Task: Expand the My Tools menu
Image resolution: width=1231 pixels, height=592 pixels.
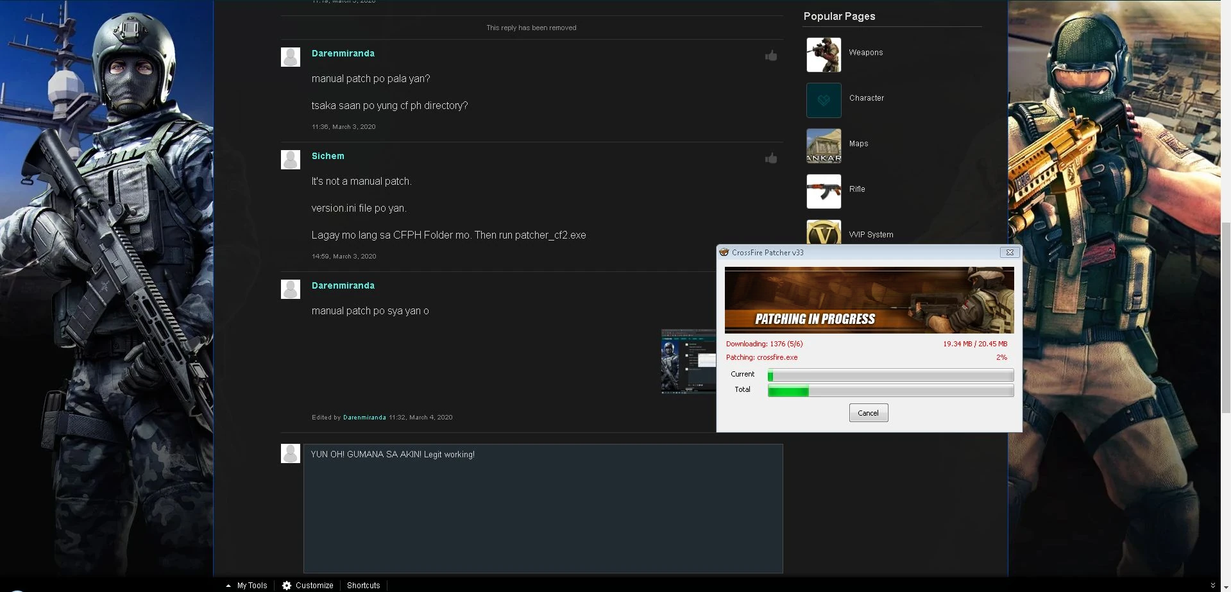Action: click(246, 586)
